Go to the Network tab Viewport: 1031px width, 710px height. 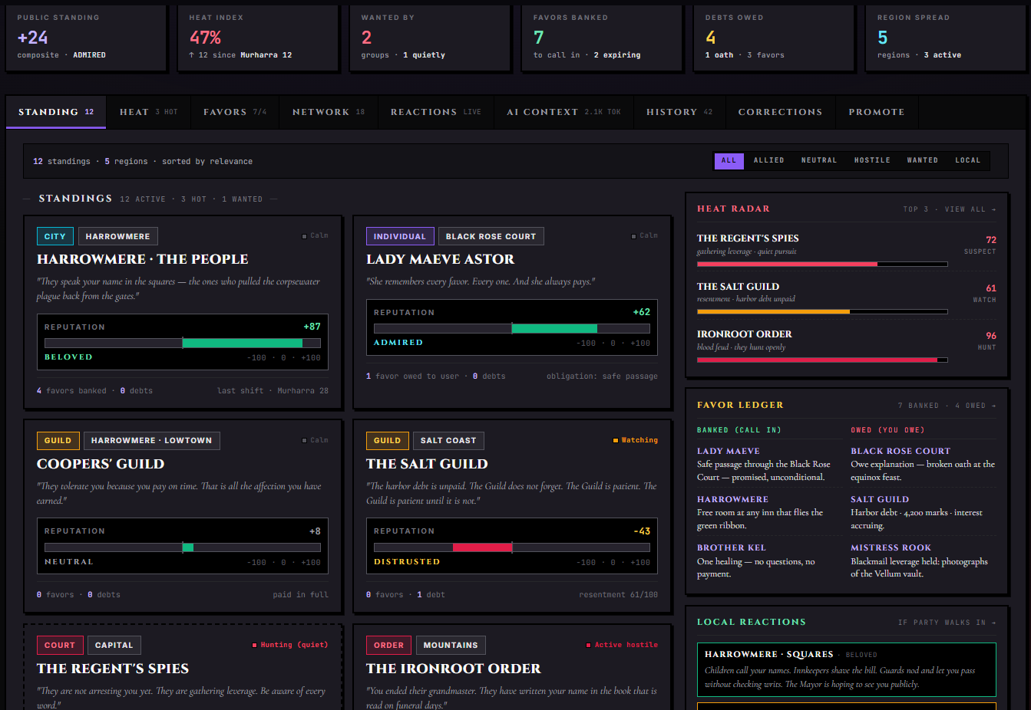pyautogui.click(x=329, y=112)
